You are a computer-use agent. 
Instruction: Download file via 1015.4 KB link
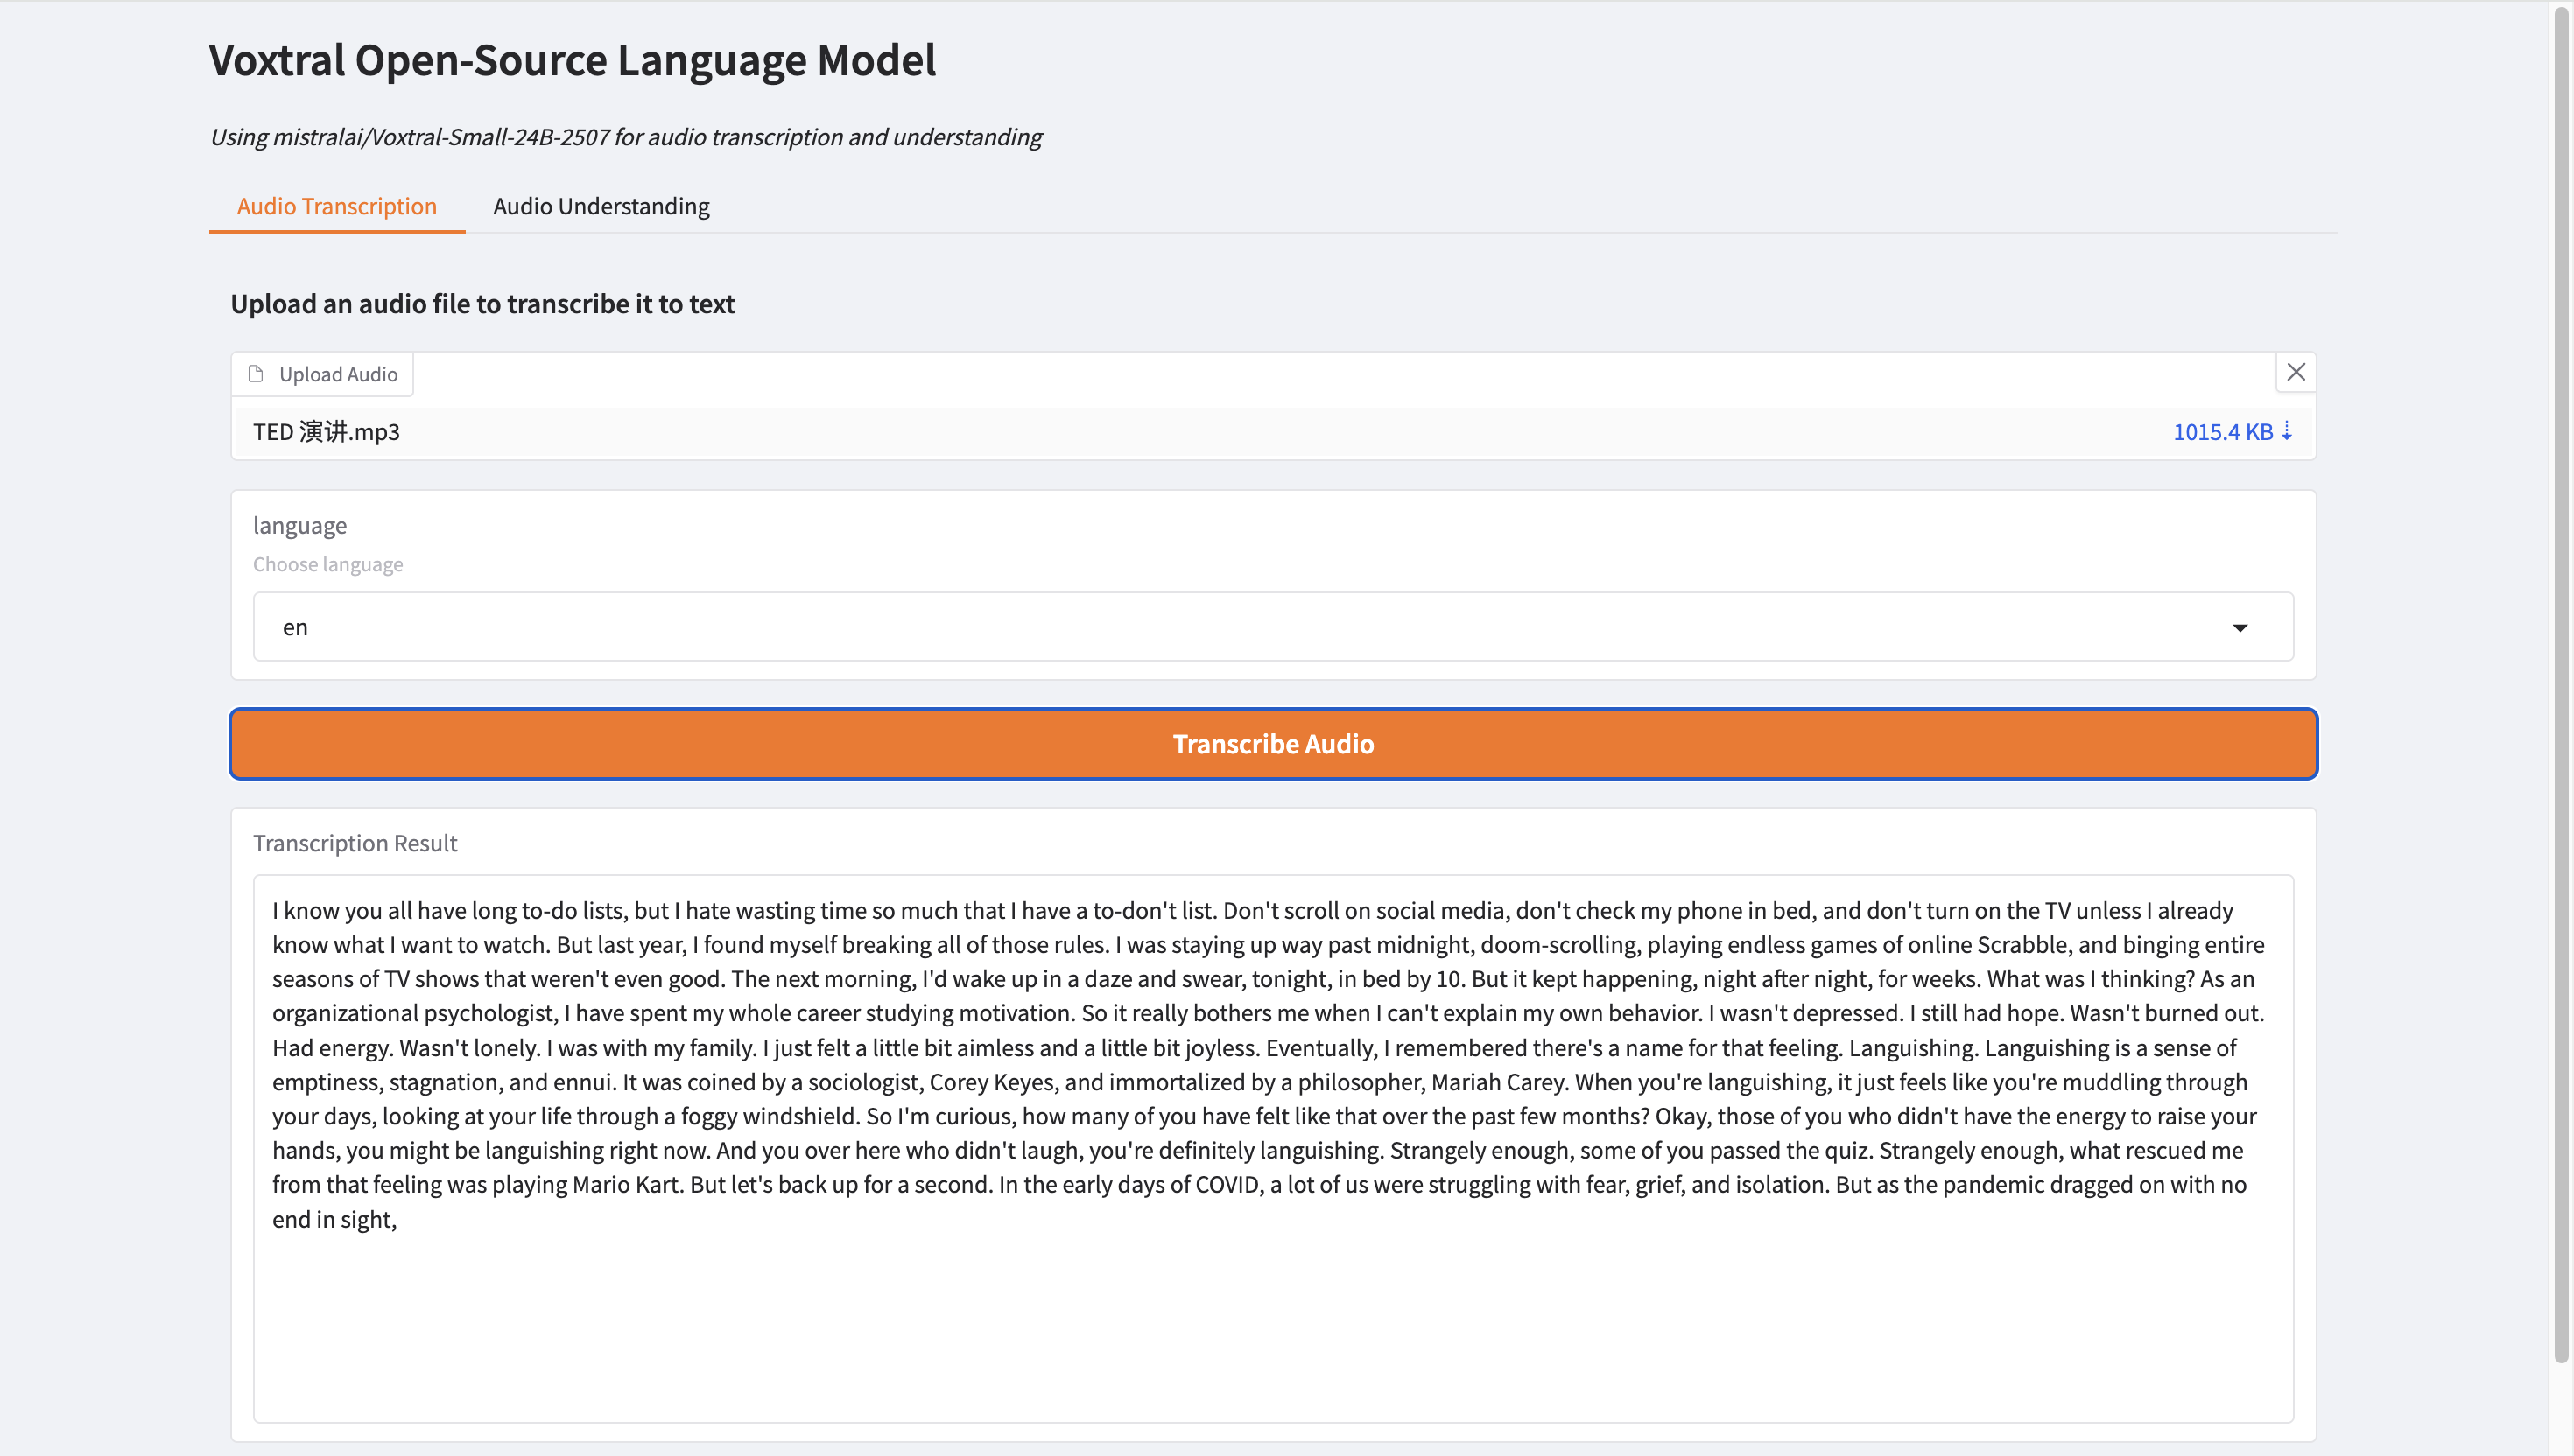pos(2222,432)
